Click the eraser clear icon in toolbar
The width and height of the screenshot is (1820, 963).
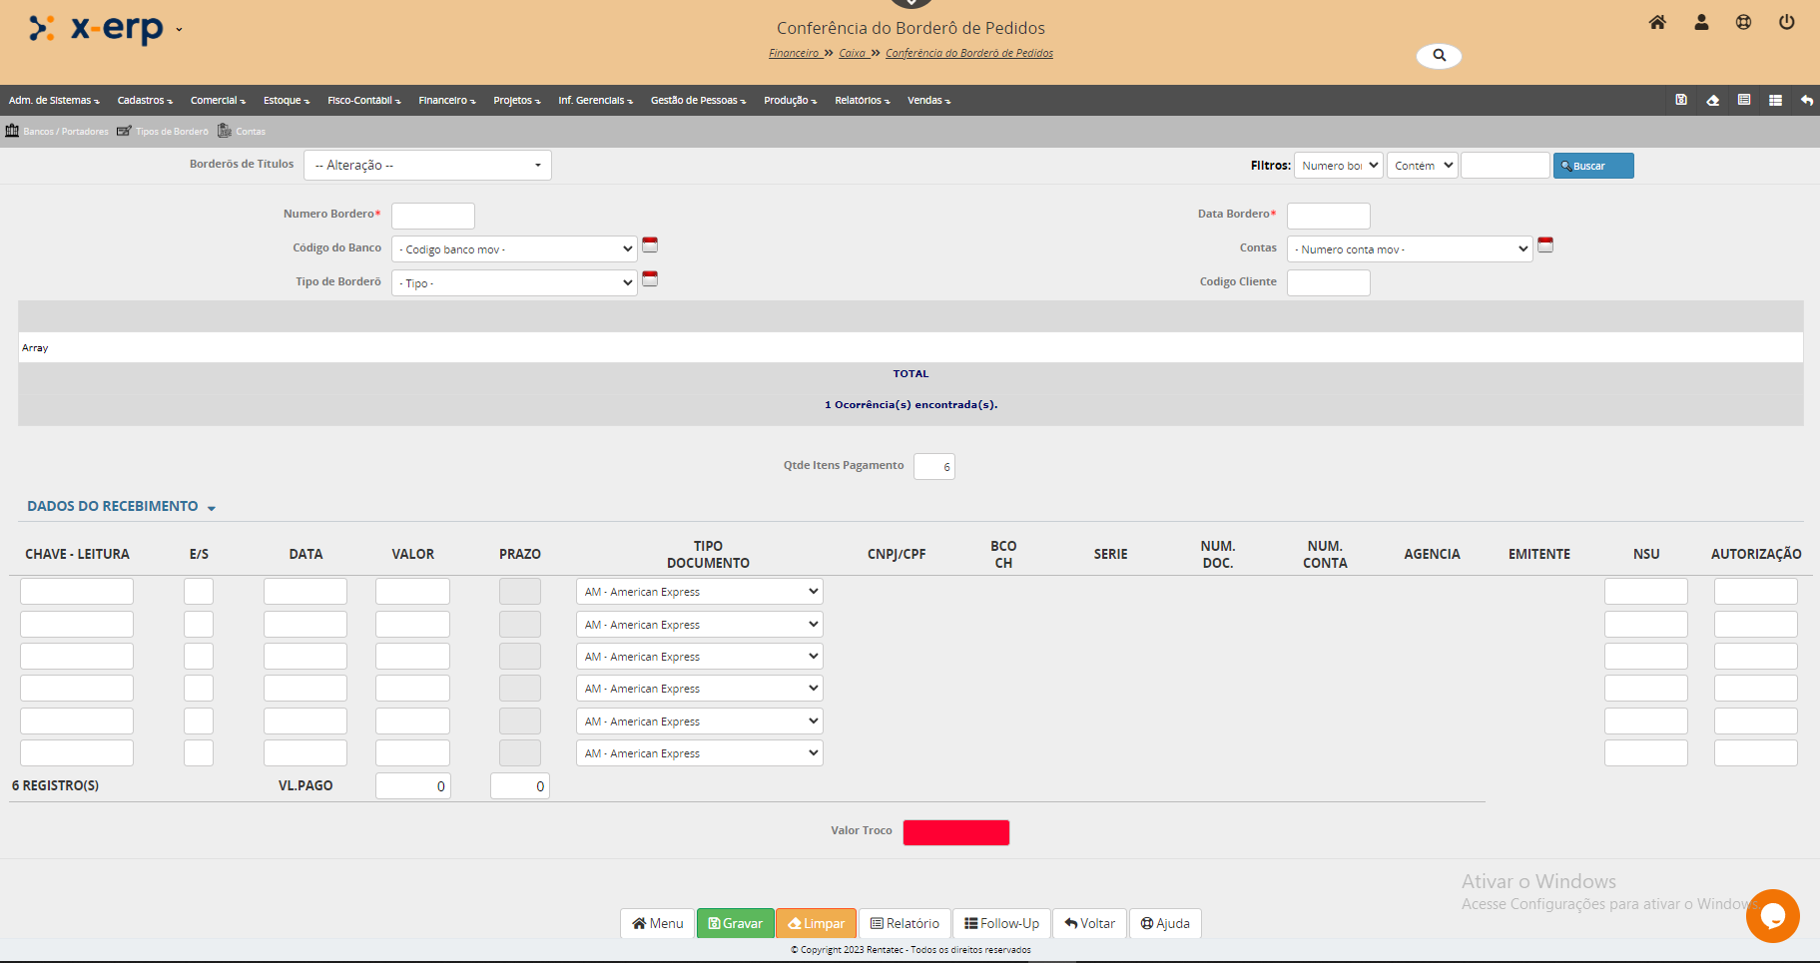(x=1712, y=100)
